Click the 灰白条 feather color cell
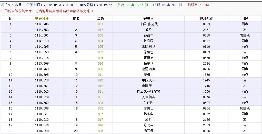Screen dimensions: 262x134 pos(245,108)
